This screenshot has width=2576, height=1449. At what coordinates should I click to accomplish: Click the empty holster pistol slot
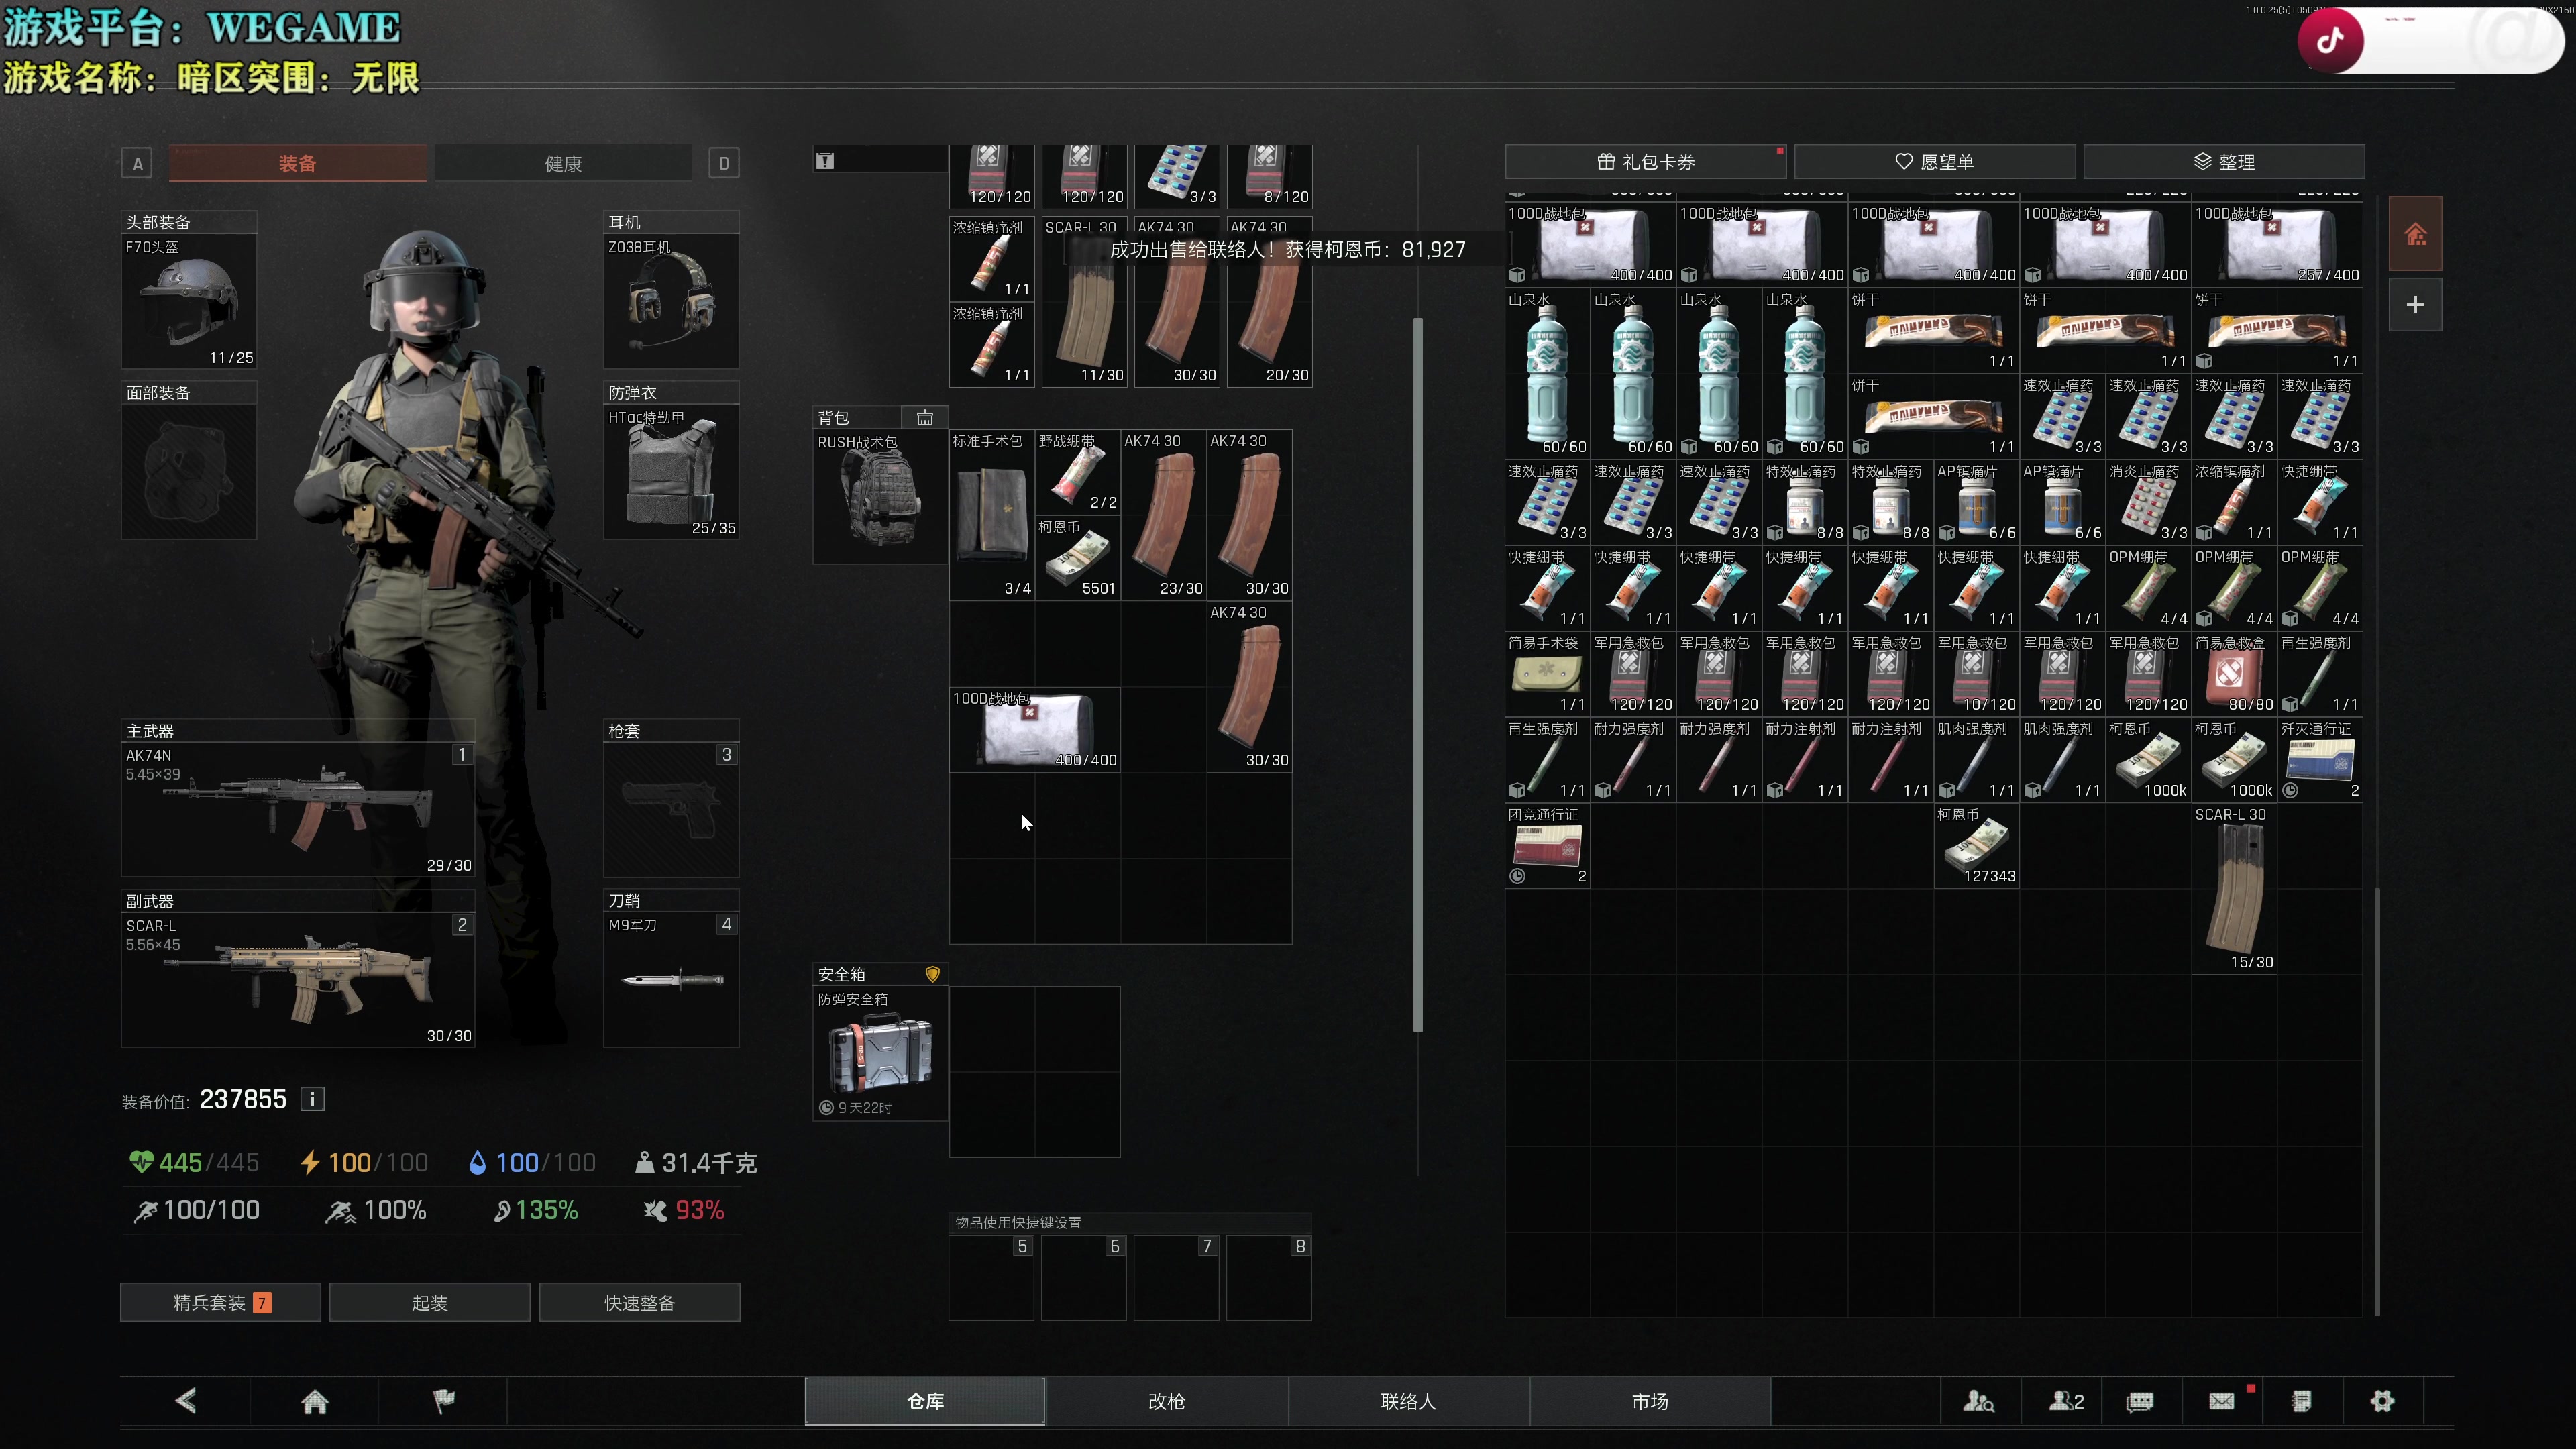click(x=671, y=809)
